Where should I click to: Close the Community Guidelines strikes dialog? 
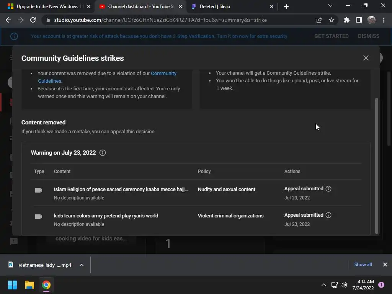point(366,58)
